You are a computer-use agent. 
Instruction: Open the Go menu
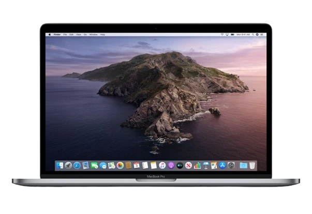(x=85, y=35)
